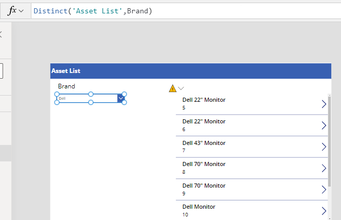Image resolution: width=341 pixels, height=220 pixels.
Task: Select the Dell Monitor title text
Action: click(x=199, y=207)
